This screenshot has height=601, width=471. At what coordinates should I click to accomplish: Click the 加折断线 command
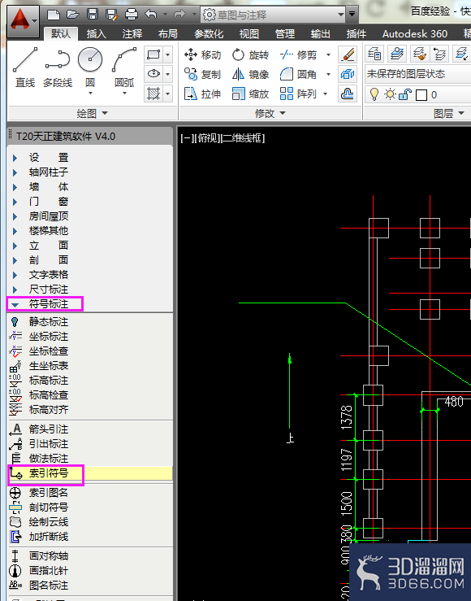point(49,537)
